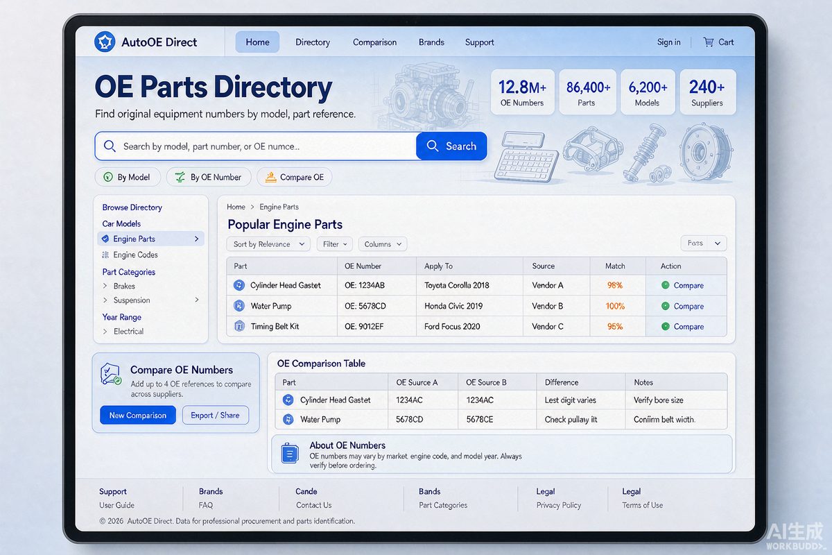Click the Compare OE Numbers card icon
This screenshot has width=832, height=555.
(111, 374)
